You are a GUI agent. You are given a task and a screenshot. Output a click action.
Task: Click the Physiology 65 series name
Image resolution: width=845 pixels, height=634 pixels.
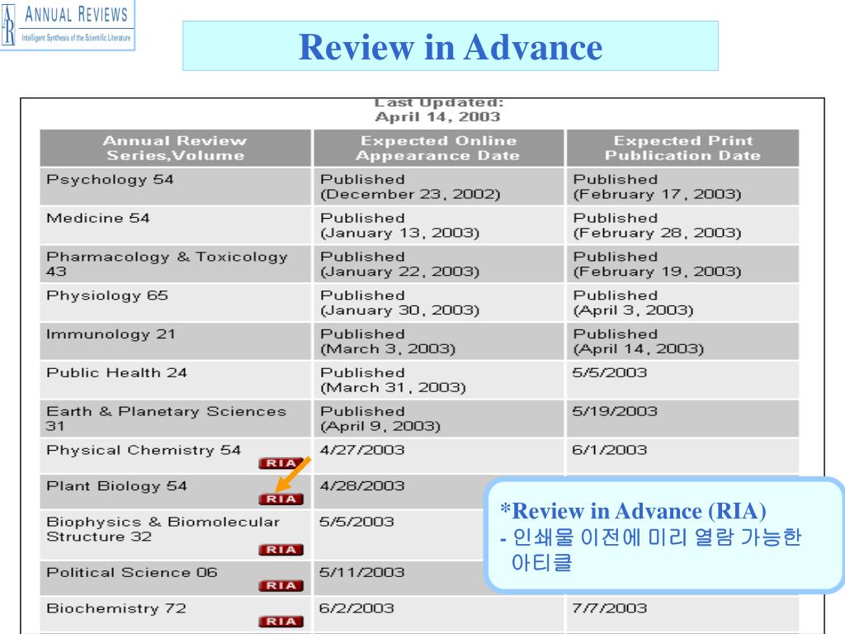tap(107, 296)
